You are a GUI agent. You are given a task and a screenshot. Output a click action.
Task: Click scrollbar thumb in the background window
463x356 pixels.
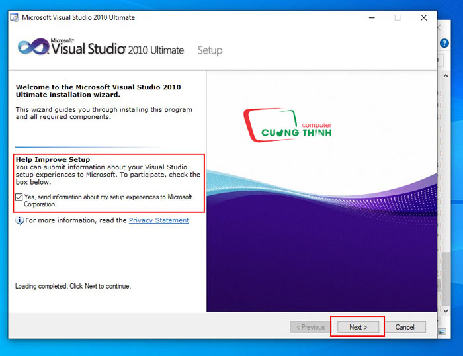[446, 279]
